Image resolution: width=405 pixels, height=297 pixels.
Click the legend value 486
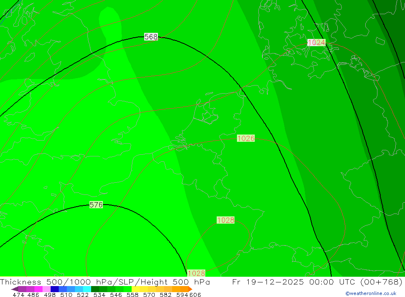[x=33, y=295]
